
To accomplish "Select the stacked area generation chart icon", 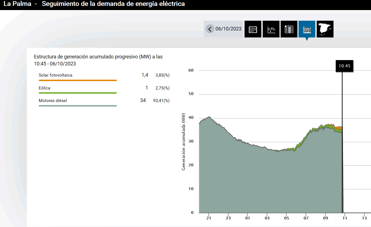I will pos(307,29).
